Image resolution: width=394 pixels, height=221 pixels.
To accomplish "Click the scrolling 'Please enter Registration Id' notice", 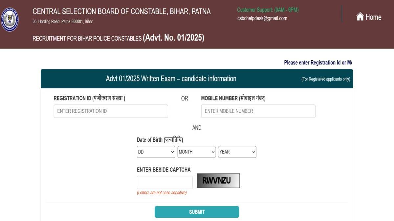I will (x=317, y=63).
